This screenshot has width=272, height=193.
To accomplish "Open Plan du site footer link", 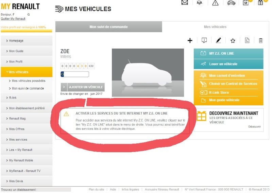I will [x=97, y=190].
